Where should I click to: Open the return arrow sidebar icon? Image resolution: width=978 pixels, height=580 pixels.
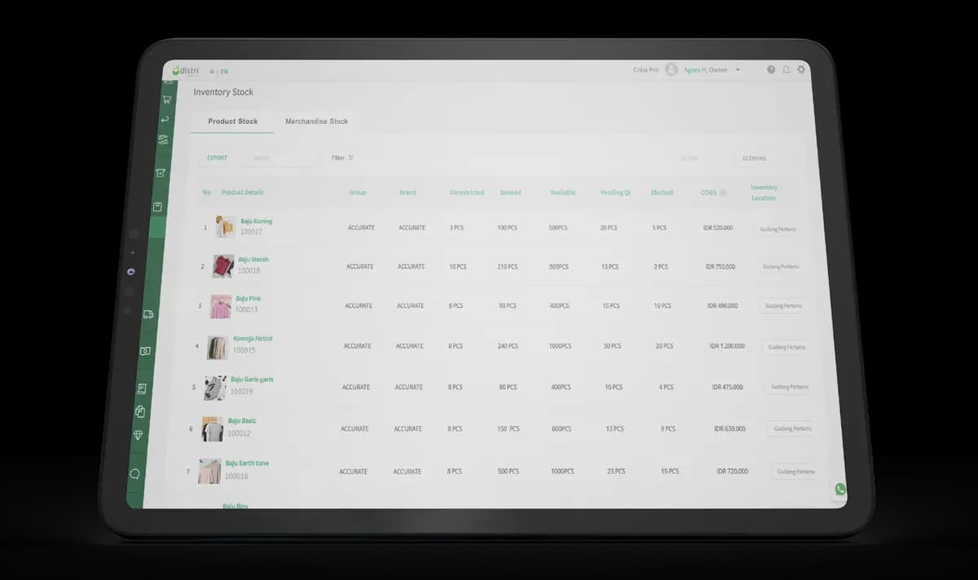pyautogui.click(x=165, y=120)
